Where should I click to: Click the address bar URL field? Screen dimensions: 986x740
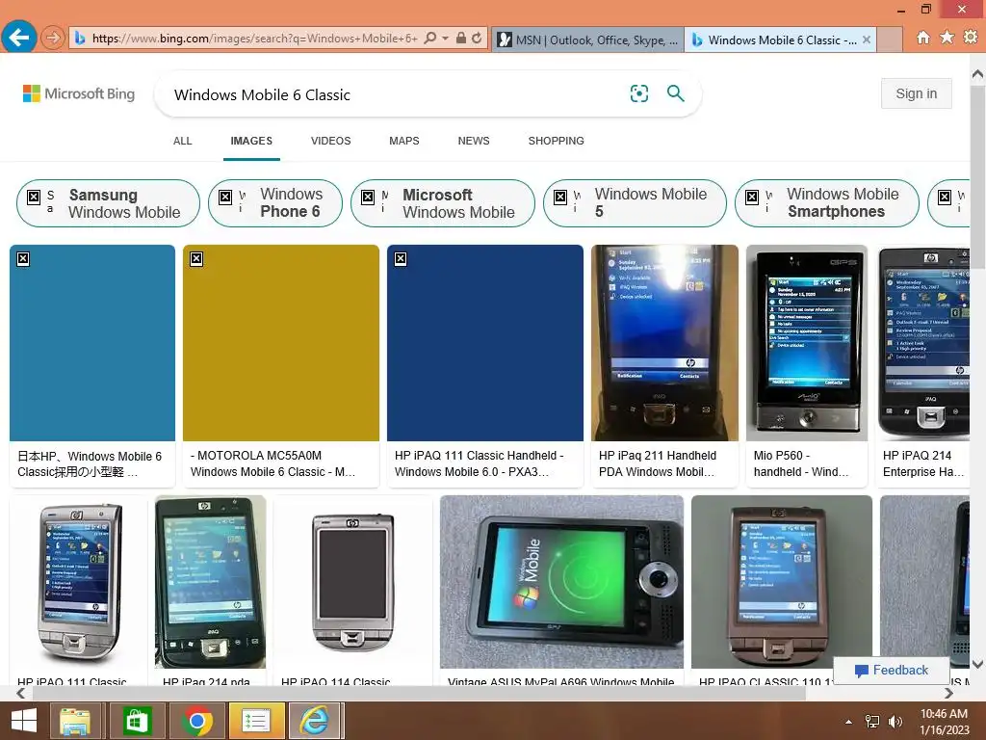pos(254,39)
